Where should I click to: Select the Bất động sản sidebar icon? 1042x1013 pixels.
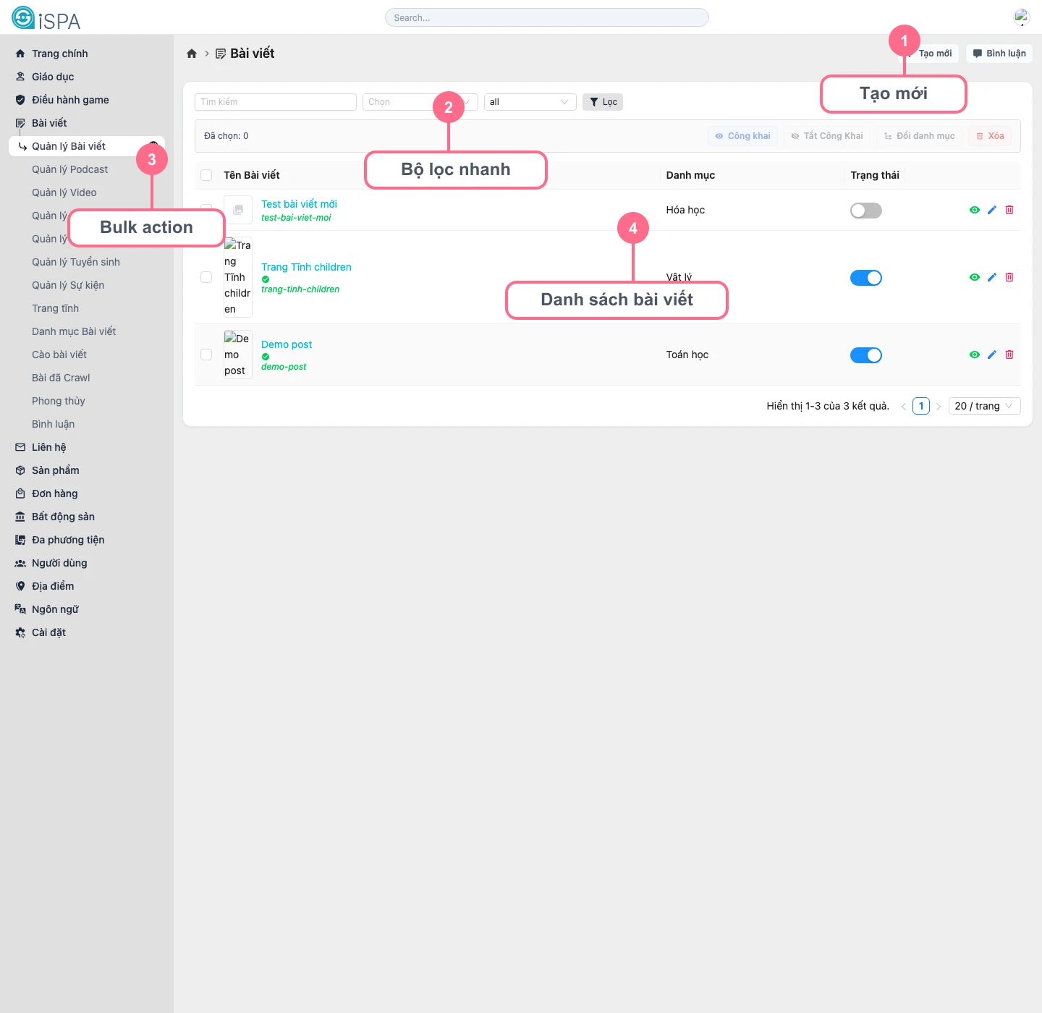20,516
